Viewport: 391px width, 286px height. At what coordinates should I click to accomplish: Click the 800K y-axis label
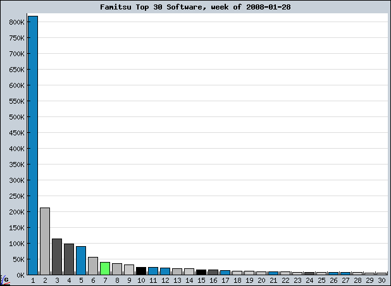point(17,22)
